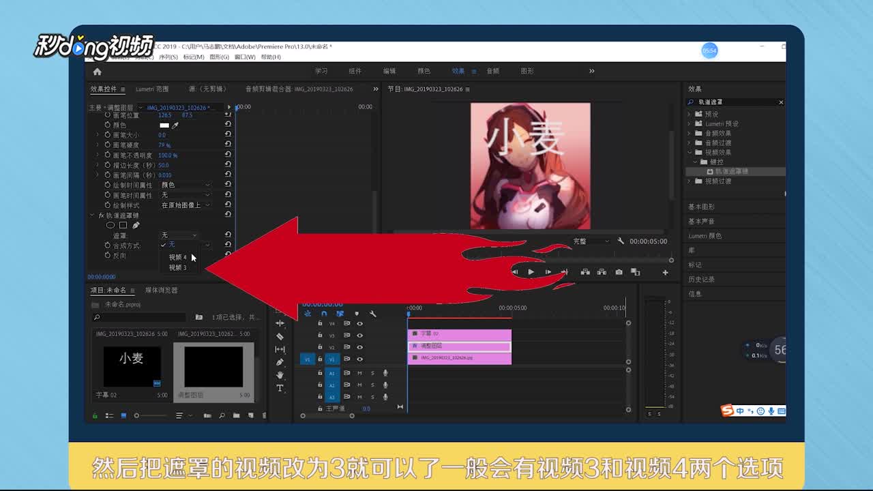Viewport: 873px width, 491px height.
Task: Toggle visibility eye of track V4
Action: point(359,324)
